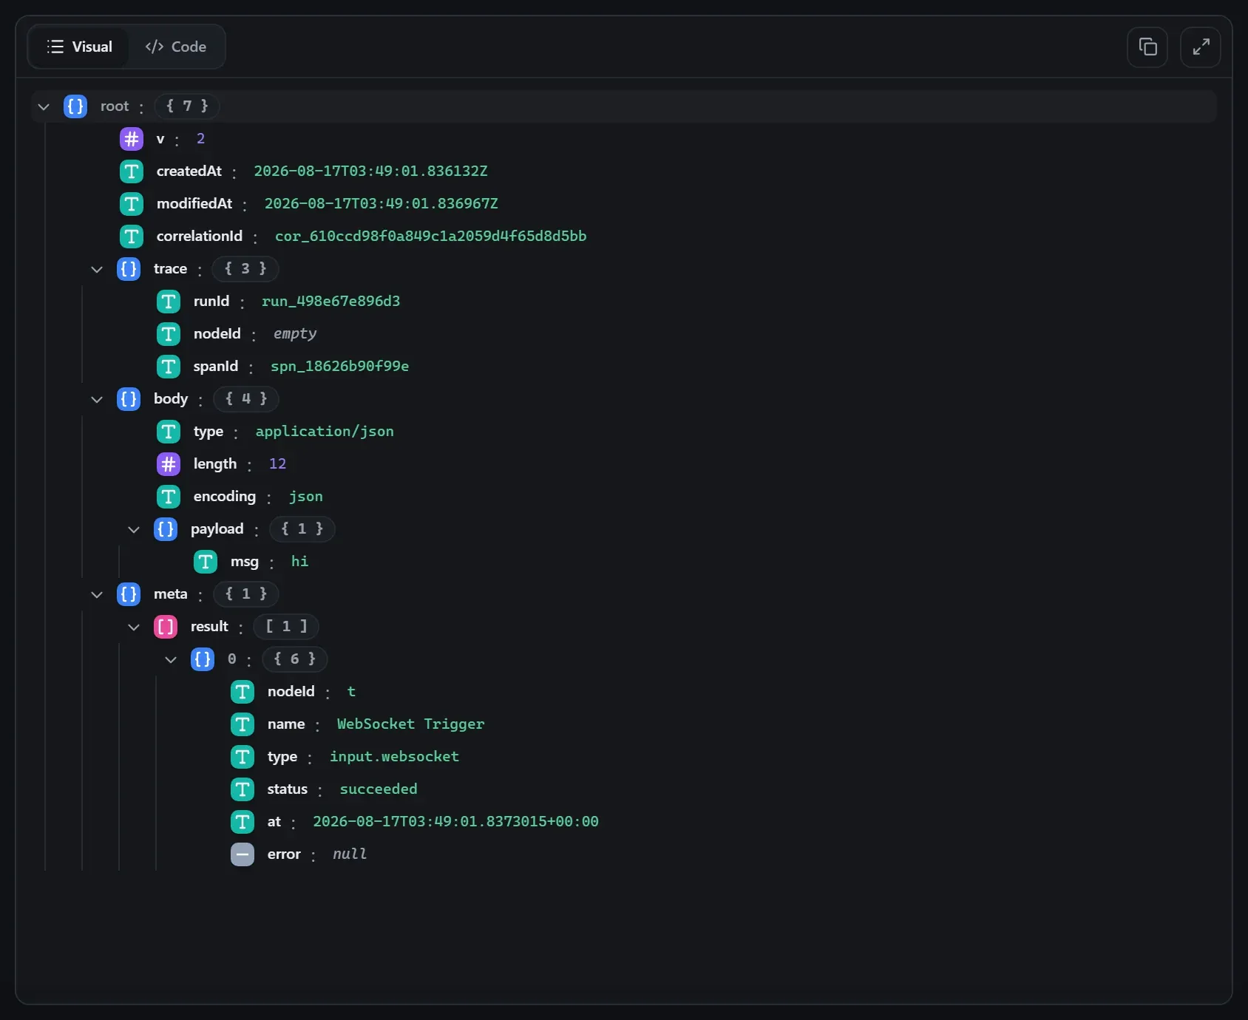Click the text icon beside modifiedAt
The height and width of the screenshot is (1020, 1248).
tap(132, 204)
